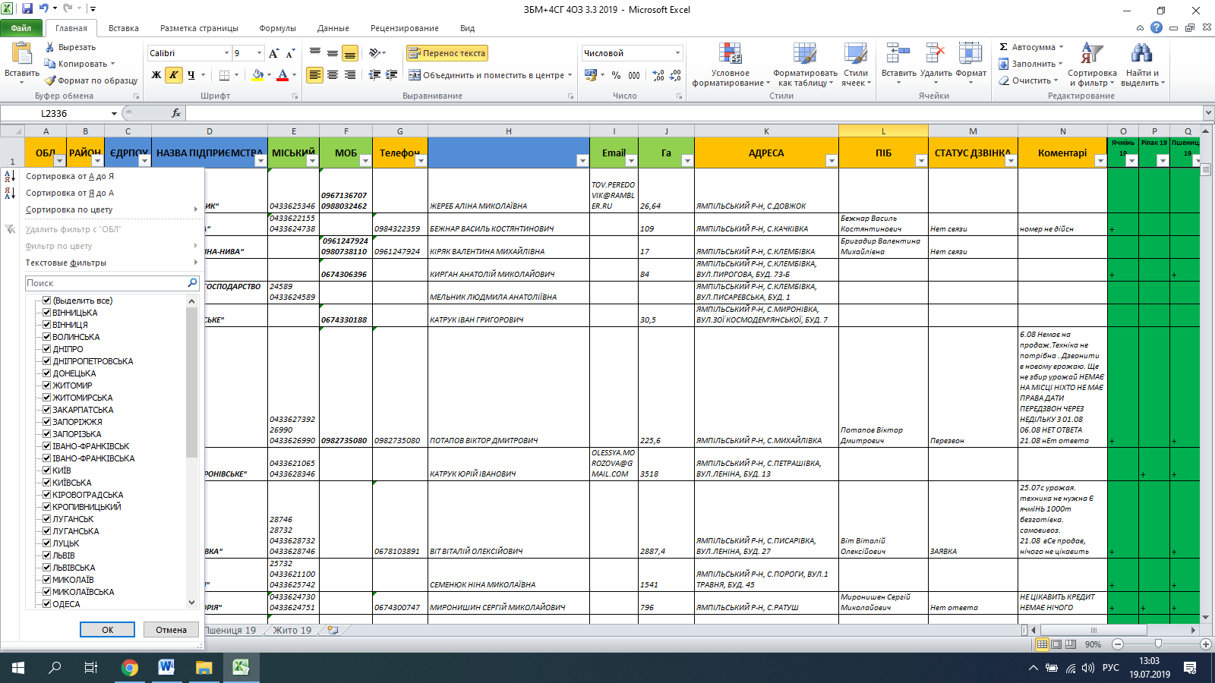The image size is (1215, 683).
Task: Open Conditional Formatting icon
Action: coord(731,54)
